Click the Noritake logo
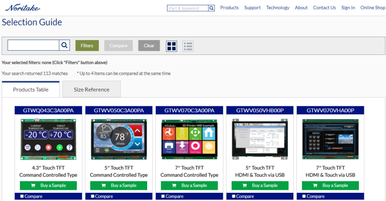The image size is (386, 201). (23, 8)
